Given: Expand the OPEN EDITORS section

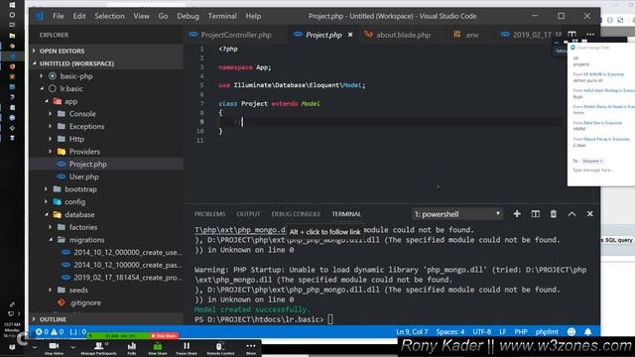Looking at the screenshot, I should pos(62,51).
